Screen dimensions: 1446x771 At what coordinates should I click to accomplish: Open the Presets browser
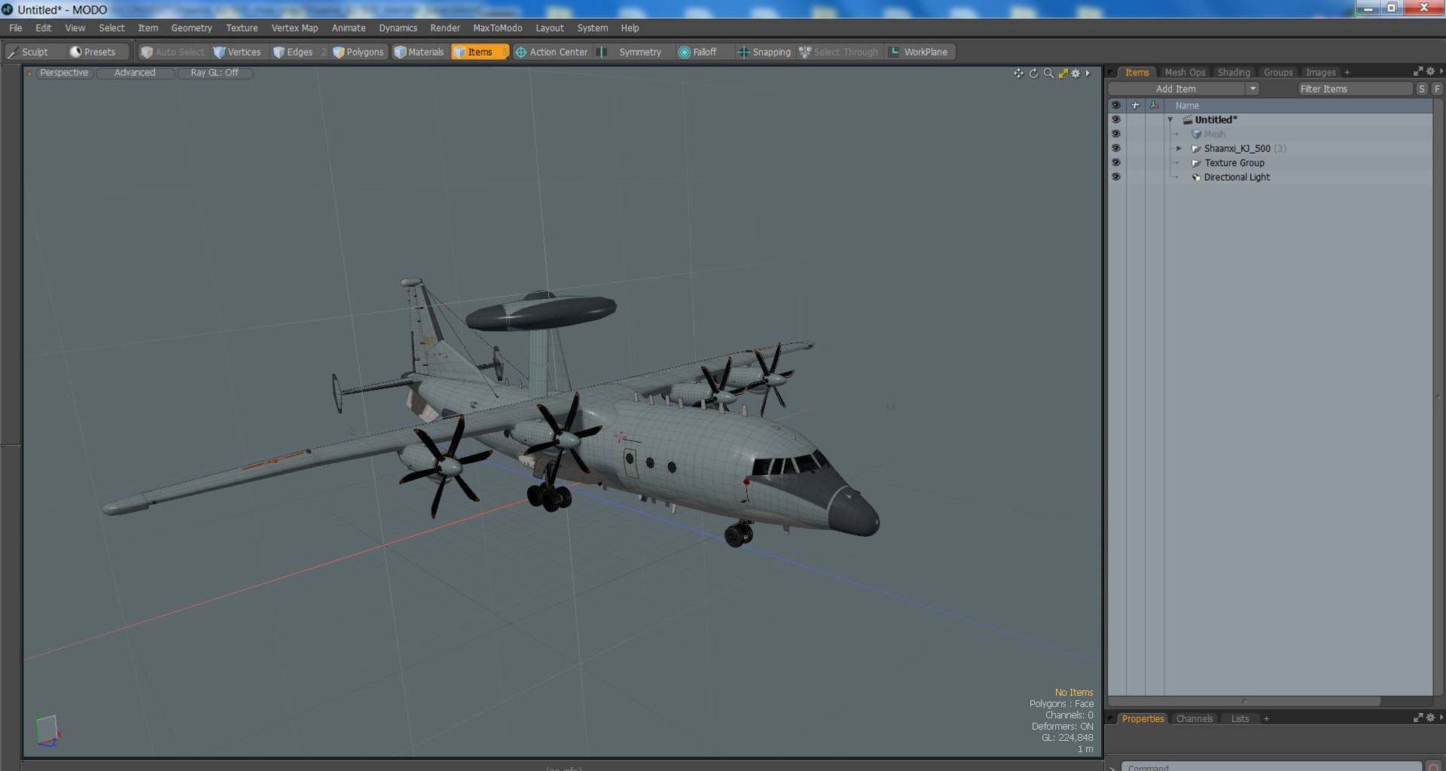click(93, 52)
